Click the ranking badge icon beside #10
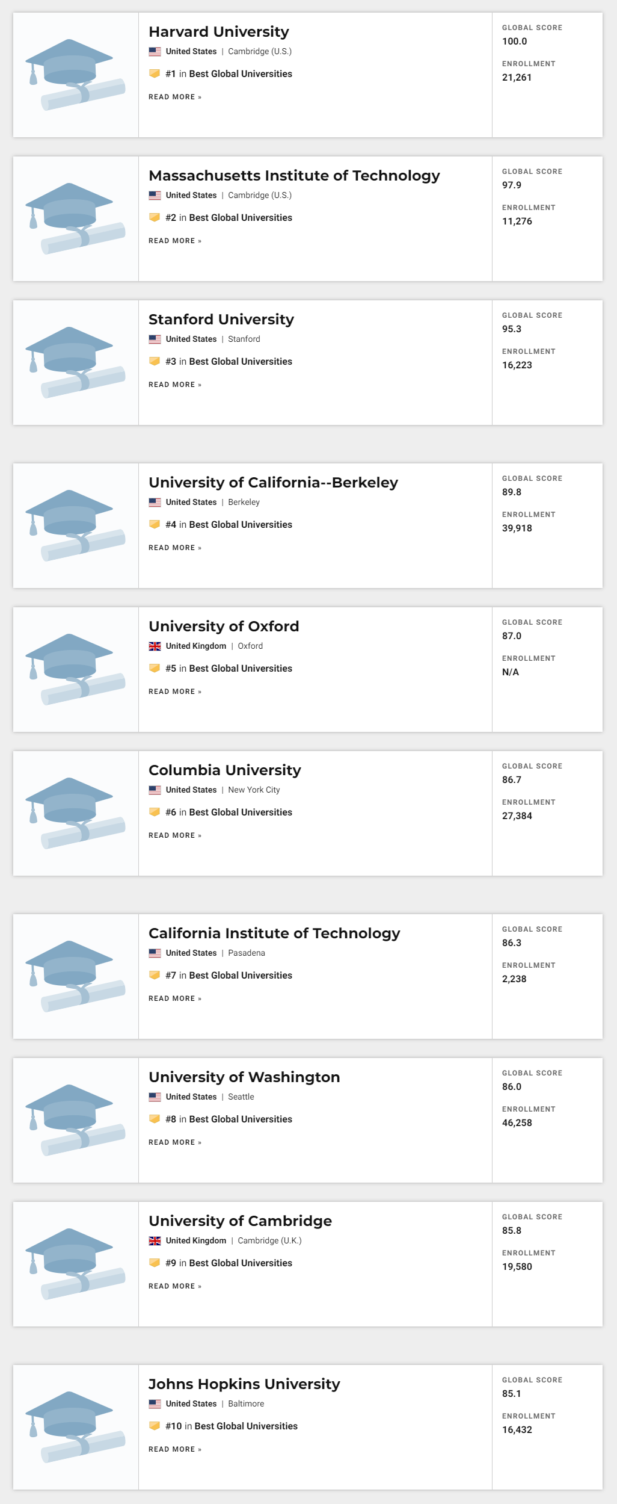Screen dimensions: 617x1504 tap(155, 1426)
